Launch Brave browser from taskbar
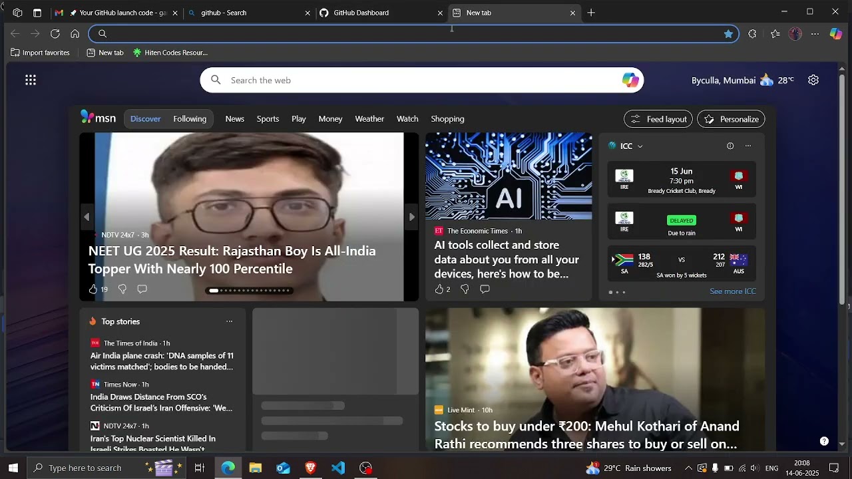Screen dimensions: 852x479 tap(310, 468)
